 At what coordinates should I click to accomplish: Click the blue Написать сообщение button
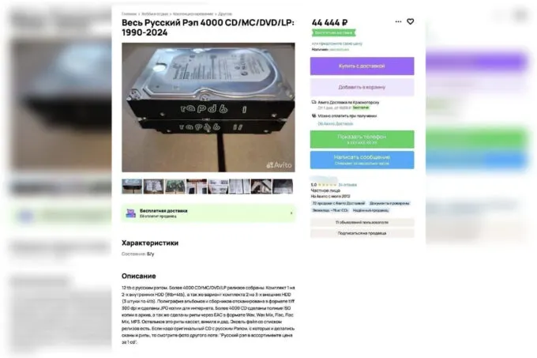coord(362,160)
